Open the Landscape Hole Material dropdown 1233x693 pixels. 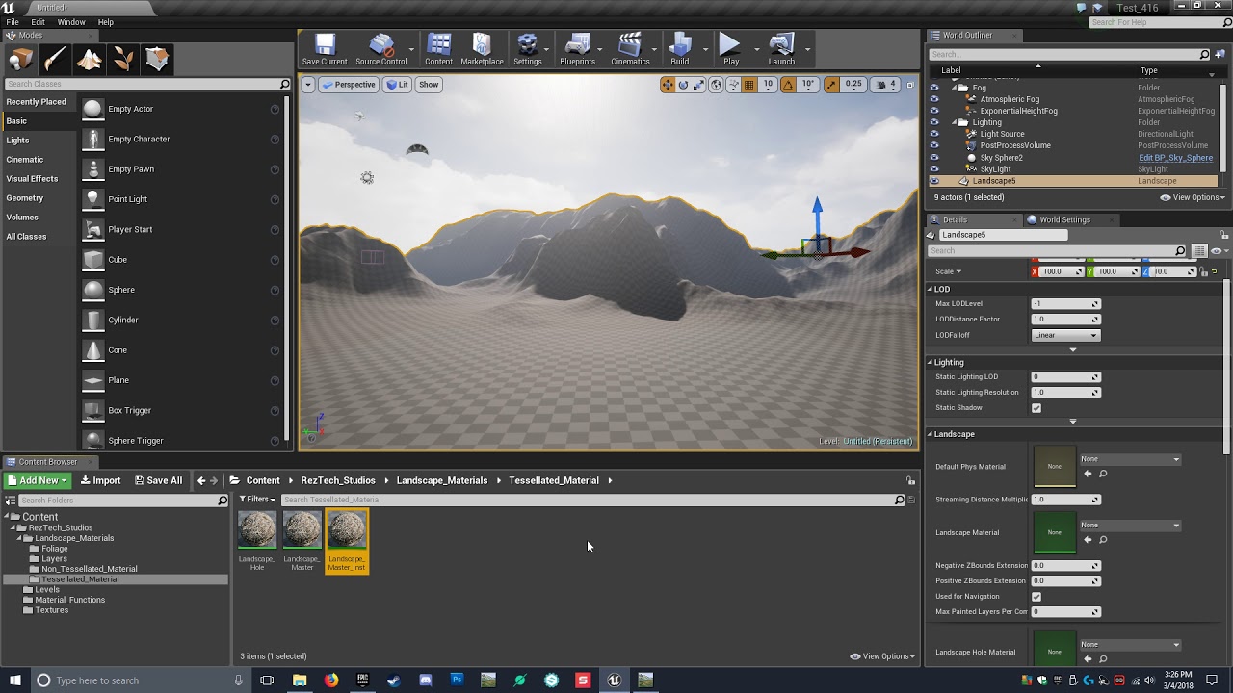pos(1130,645)
